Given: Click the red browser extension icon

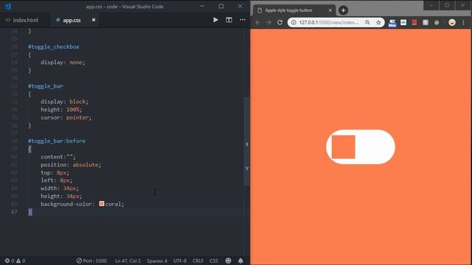Looking at the screenshot, I should [414, 23].
